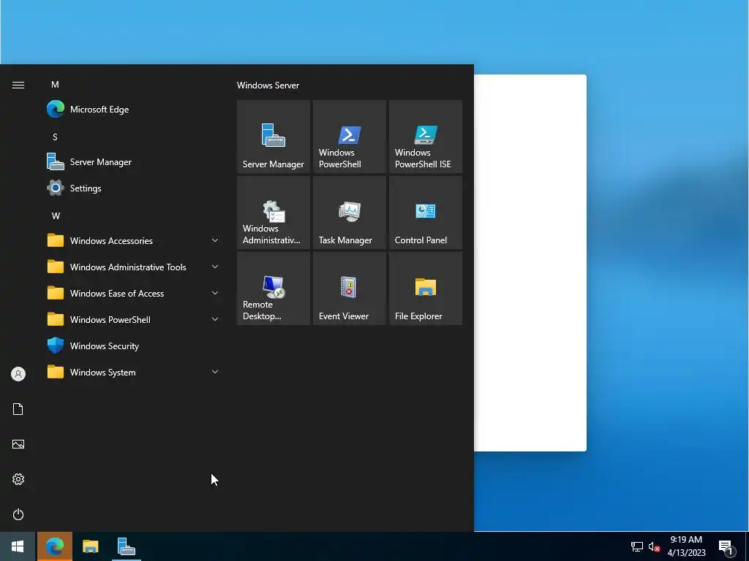Click the Windows Ease of Access folder

pyautogui.click(x=134, y=293)
